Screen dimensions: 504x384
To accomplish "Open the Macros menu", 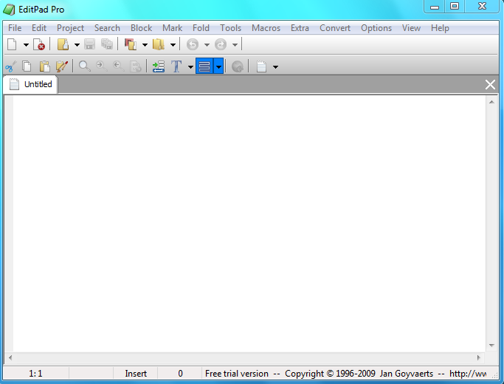I will coord(266,28).
